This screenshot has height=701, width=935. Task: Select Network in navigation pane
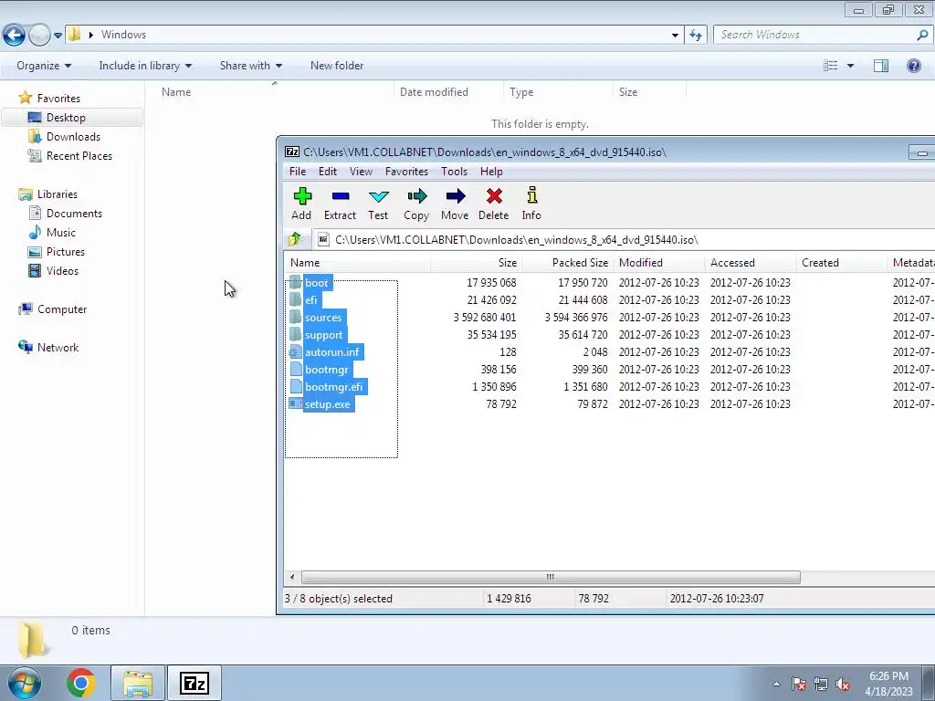coord(58,348)
